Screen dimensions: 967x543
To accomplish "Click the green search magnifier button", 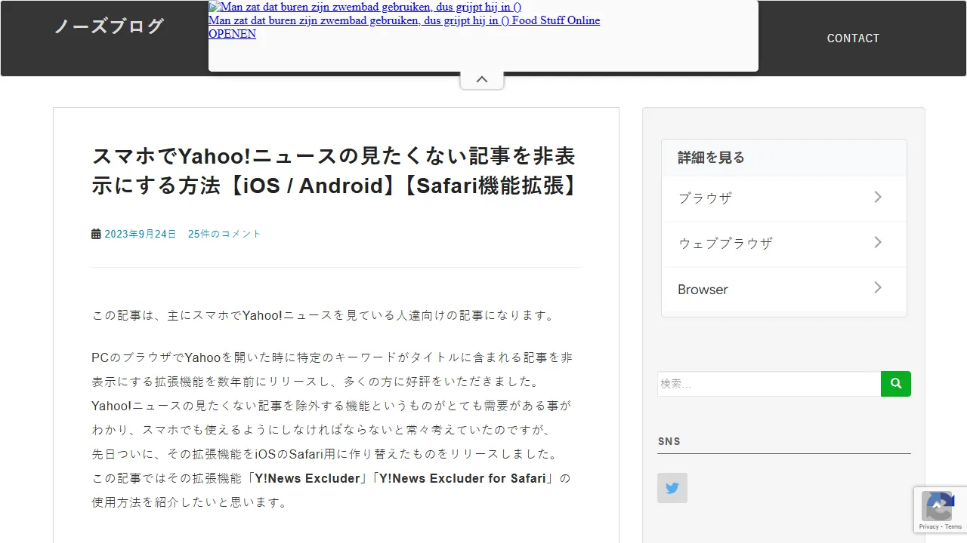I will 895,383.
